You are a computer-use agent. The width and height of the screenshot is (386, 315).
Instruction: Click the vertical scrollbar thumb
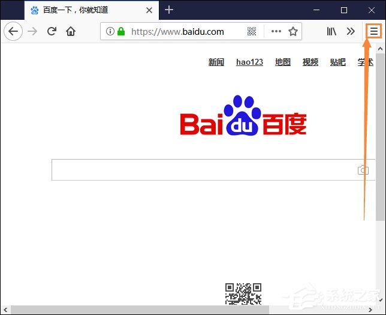point(381,137)
